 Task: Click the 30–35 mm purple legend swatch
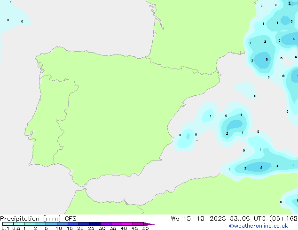tap(105, 224)
